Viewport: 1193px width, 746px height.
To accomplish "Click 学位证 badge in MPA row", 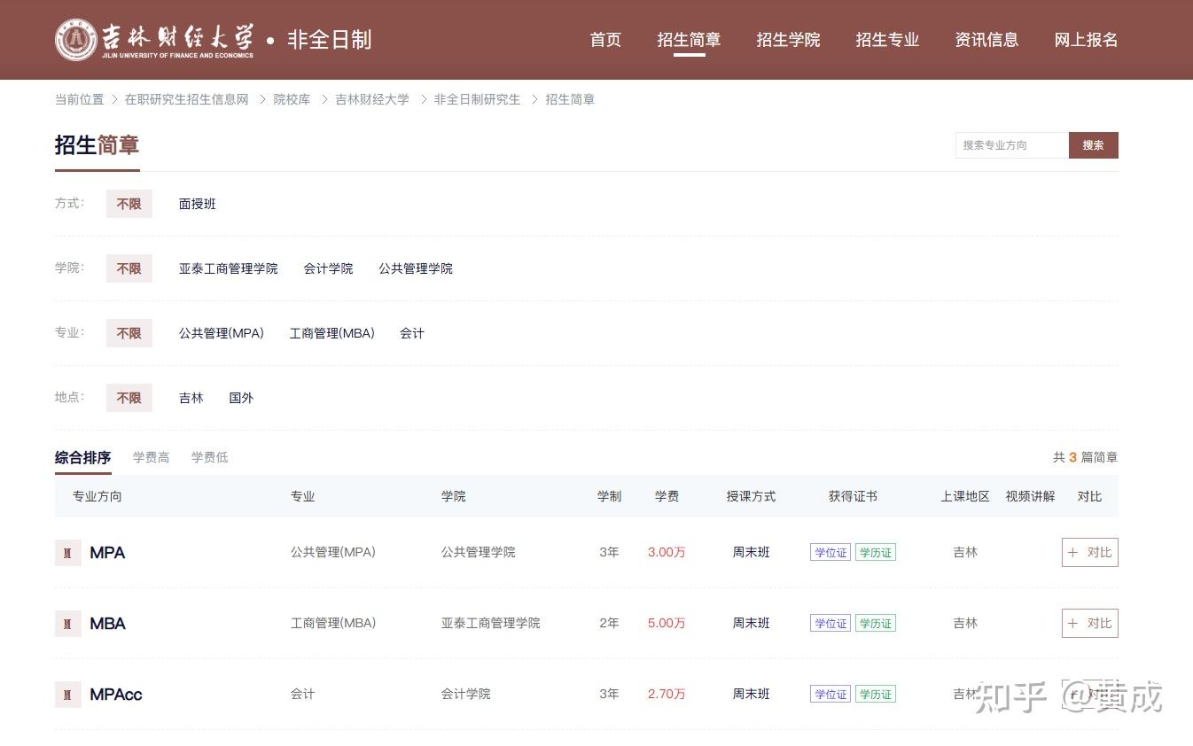I will [830, 552].
